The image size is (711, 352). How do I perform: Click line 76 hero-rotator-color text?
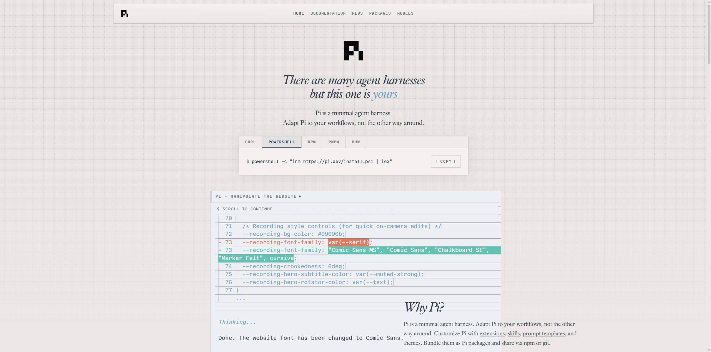point(318,282)
